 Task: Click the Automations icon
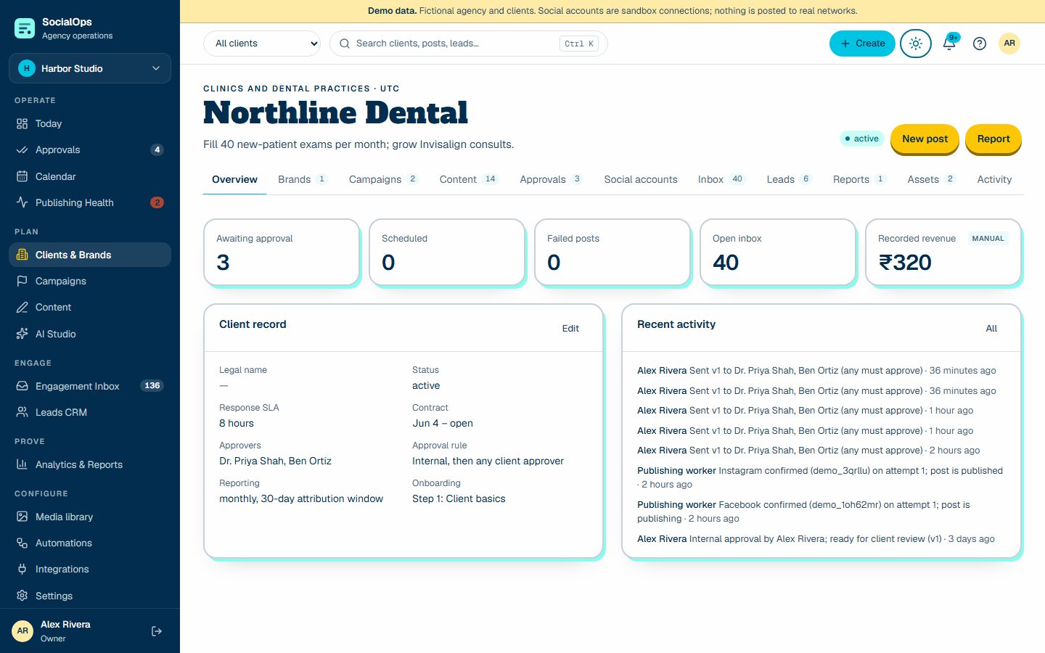tap(22, 543)
